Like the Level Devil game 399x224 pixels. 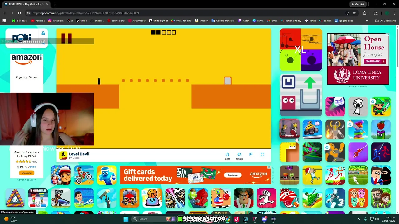click(x=228, y=154)
